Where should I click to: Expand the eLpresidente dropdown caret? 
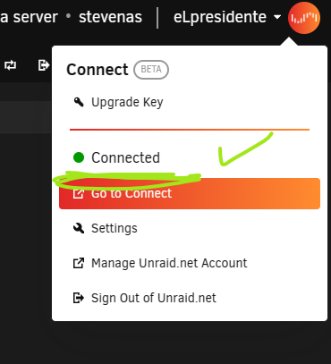277,17
